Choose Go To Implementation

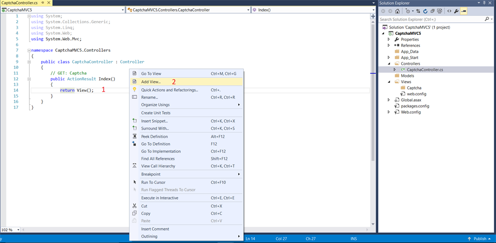(186, 152)
